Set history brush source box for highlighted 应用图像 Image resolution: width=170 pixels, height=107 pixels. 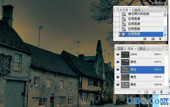pyautogui.click(x=117, y=34)
